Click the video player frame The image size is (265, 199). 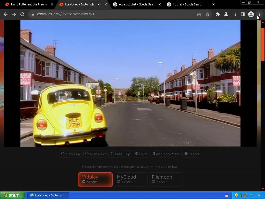pyautogui.click(x=130, y=83)
